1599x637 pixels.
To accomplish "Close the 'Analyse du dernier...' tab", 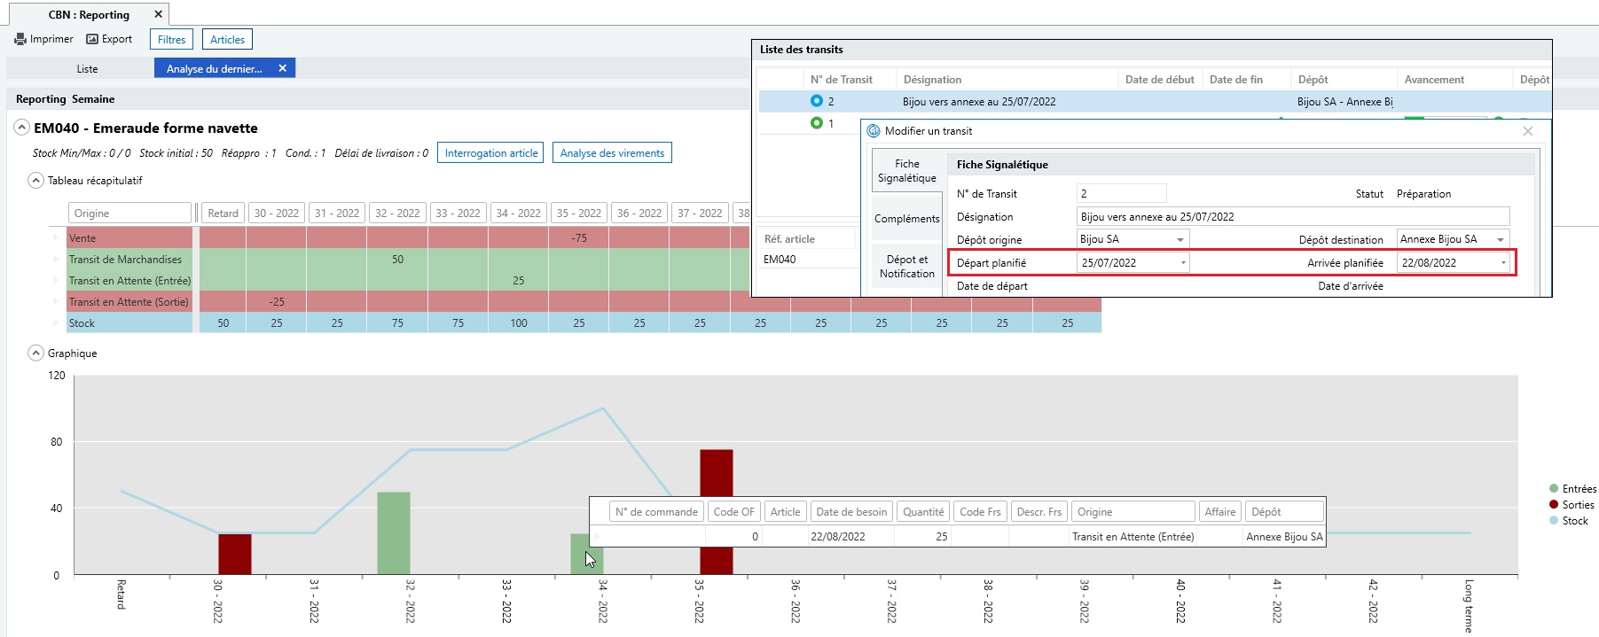I will (x=282, y=68).
